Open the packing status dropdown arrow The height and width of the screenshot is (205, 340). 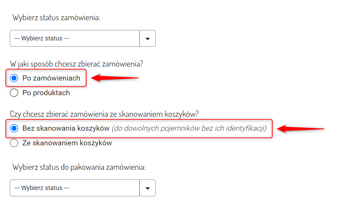point(148,188)
